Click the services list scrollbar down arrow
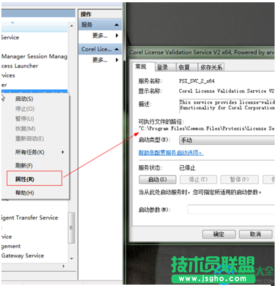275x286 pixels. point(72,259)
